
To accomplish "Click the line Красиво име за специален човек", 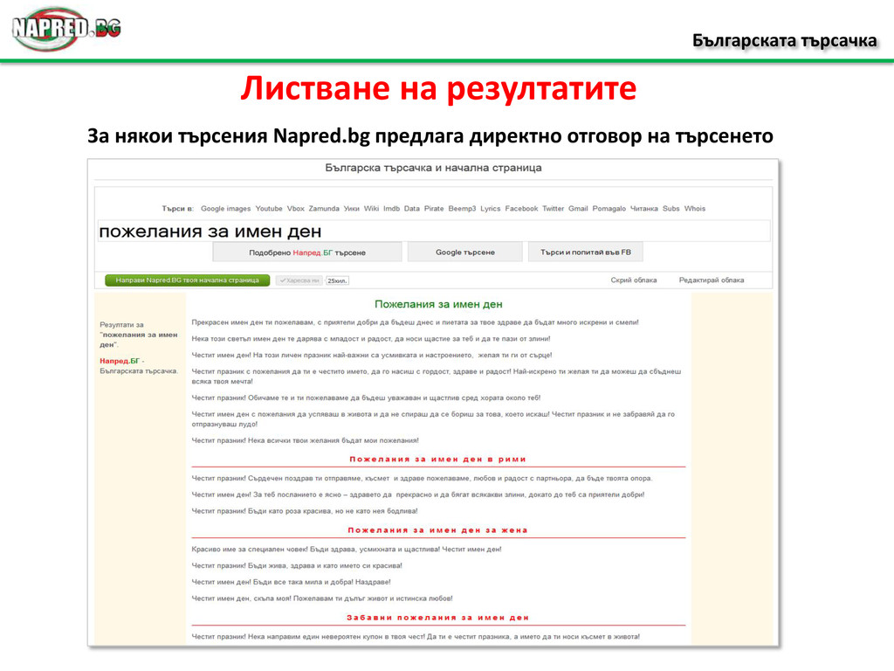I will tap(346, 550).
